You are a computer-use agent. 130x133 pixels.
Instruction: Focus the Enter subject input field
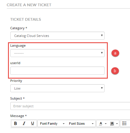[x=70, y=106]
